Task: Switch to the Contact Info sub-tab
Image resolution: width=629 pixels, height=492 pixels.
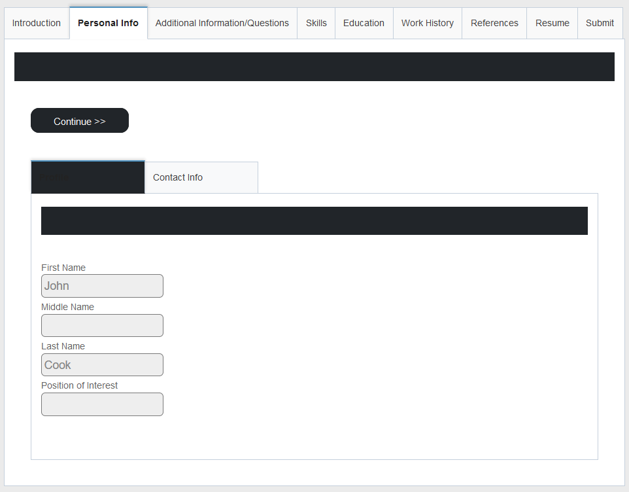Action: click(x=201, y=177)
